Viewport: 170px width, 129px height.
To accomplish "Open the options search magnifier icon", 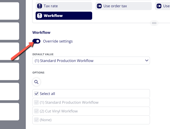I will pos(36,82).
